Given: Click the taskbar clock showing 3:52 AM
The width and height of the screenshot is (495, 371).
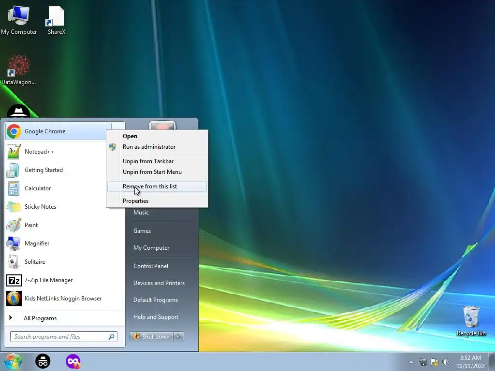Looking at the screenshot, I should [x=470, y=362].
